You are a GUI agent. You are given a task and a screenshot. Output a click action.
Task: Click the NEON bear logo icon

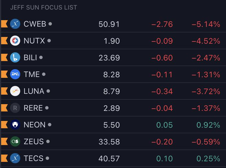[x=15, y=125]
